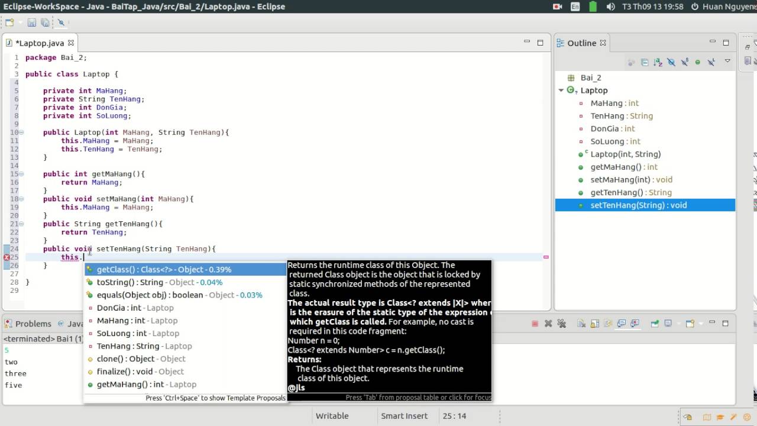Click Remove All Terminated Launches icon
Viewport: 757px width, 426px height.
(562, 324)
